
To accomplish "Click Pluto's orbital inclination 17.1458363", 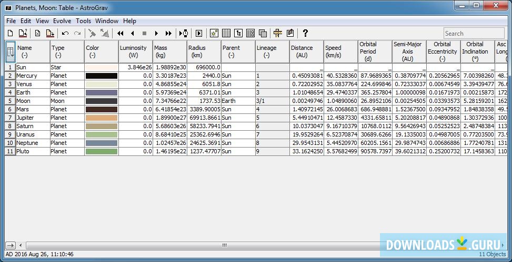I will pyautogui.click(x=478, y=152).
